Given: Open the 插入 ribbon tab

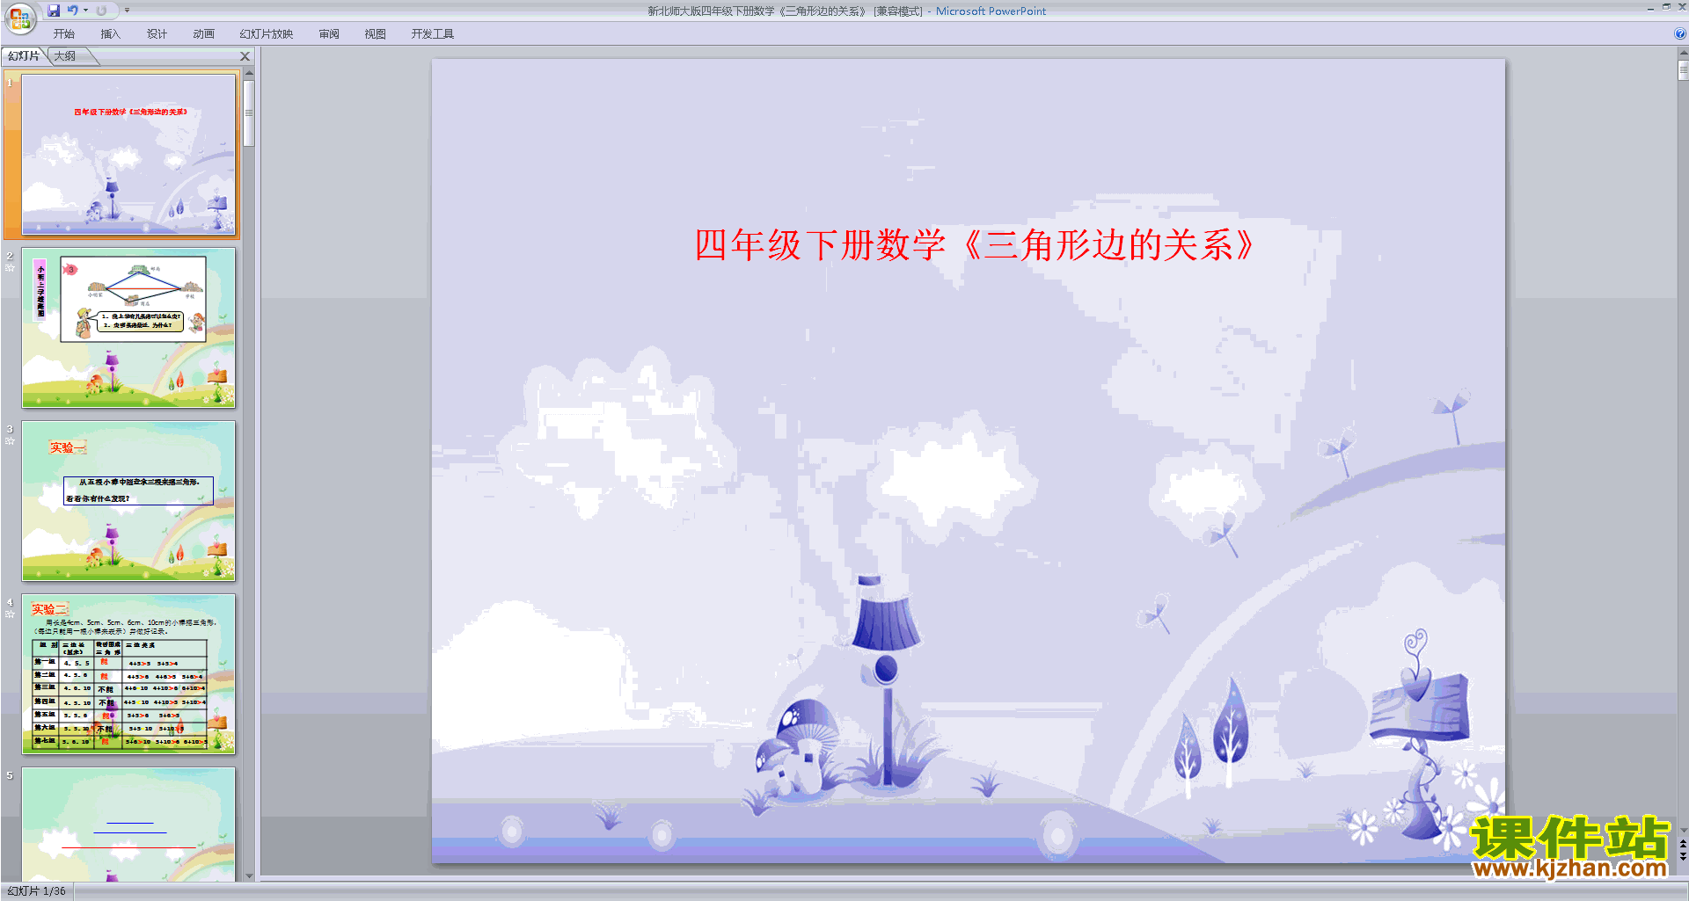Looking at the screenshot, I should click(x=110, y=34).
